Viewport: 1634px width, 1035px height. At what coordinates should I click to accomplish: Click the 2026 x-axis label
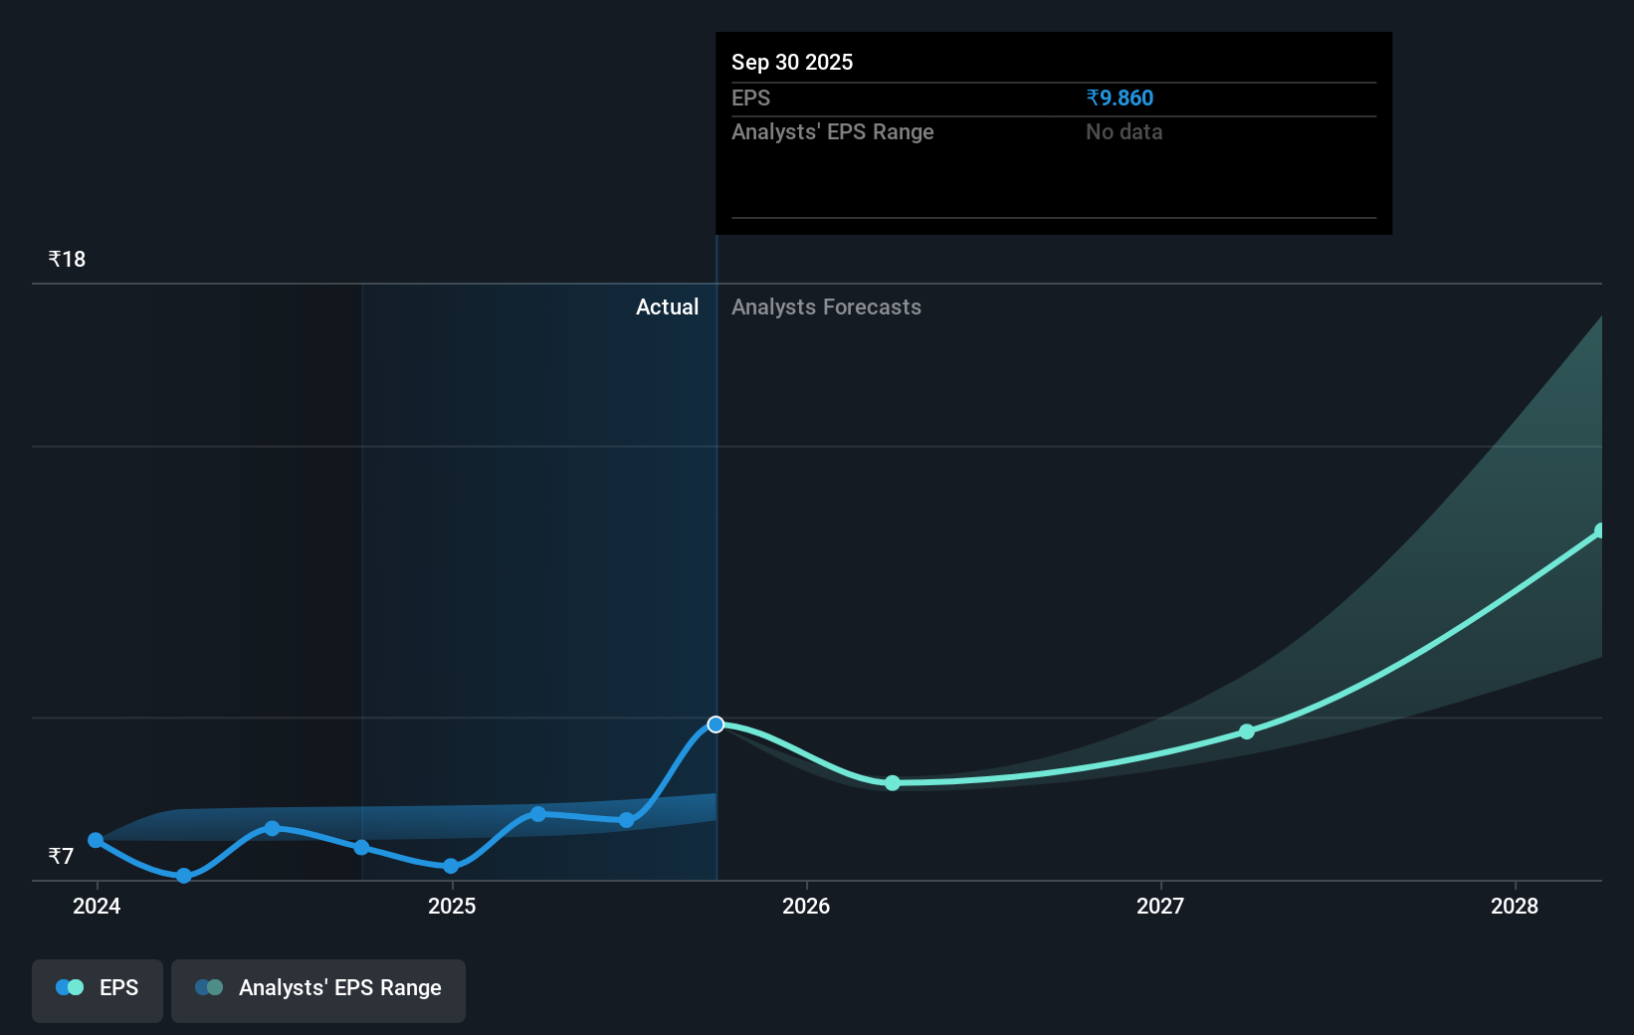click(x=806, y=906)
